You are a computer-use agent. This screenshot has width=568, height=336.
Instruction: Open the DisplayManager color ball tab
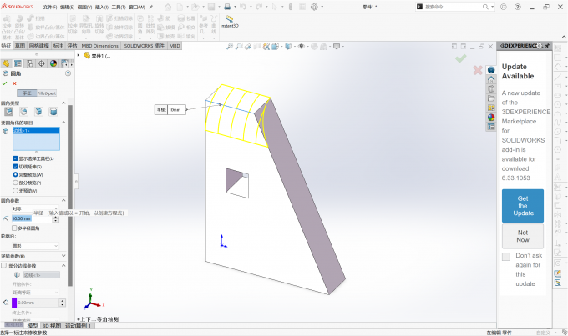(x=53, y=63)
